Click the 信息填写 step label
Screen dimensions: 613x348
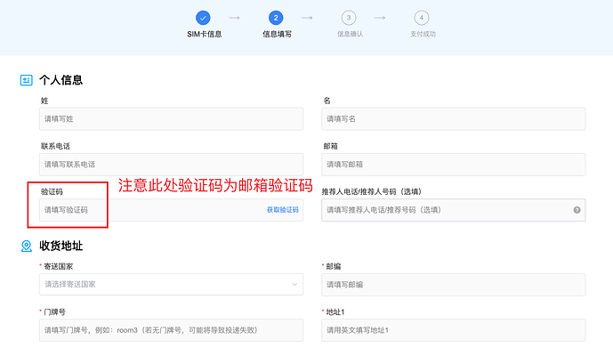[x=277, y=34]
